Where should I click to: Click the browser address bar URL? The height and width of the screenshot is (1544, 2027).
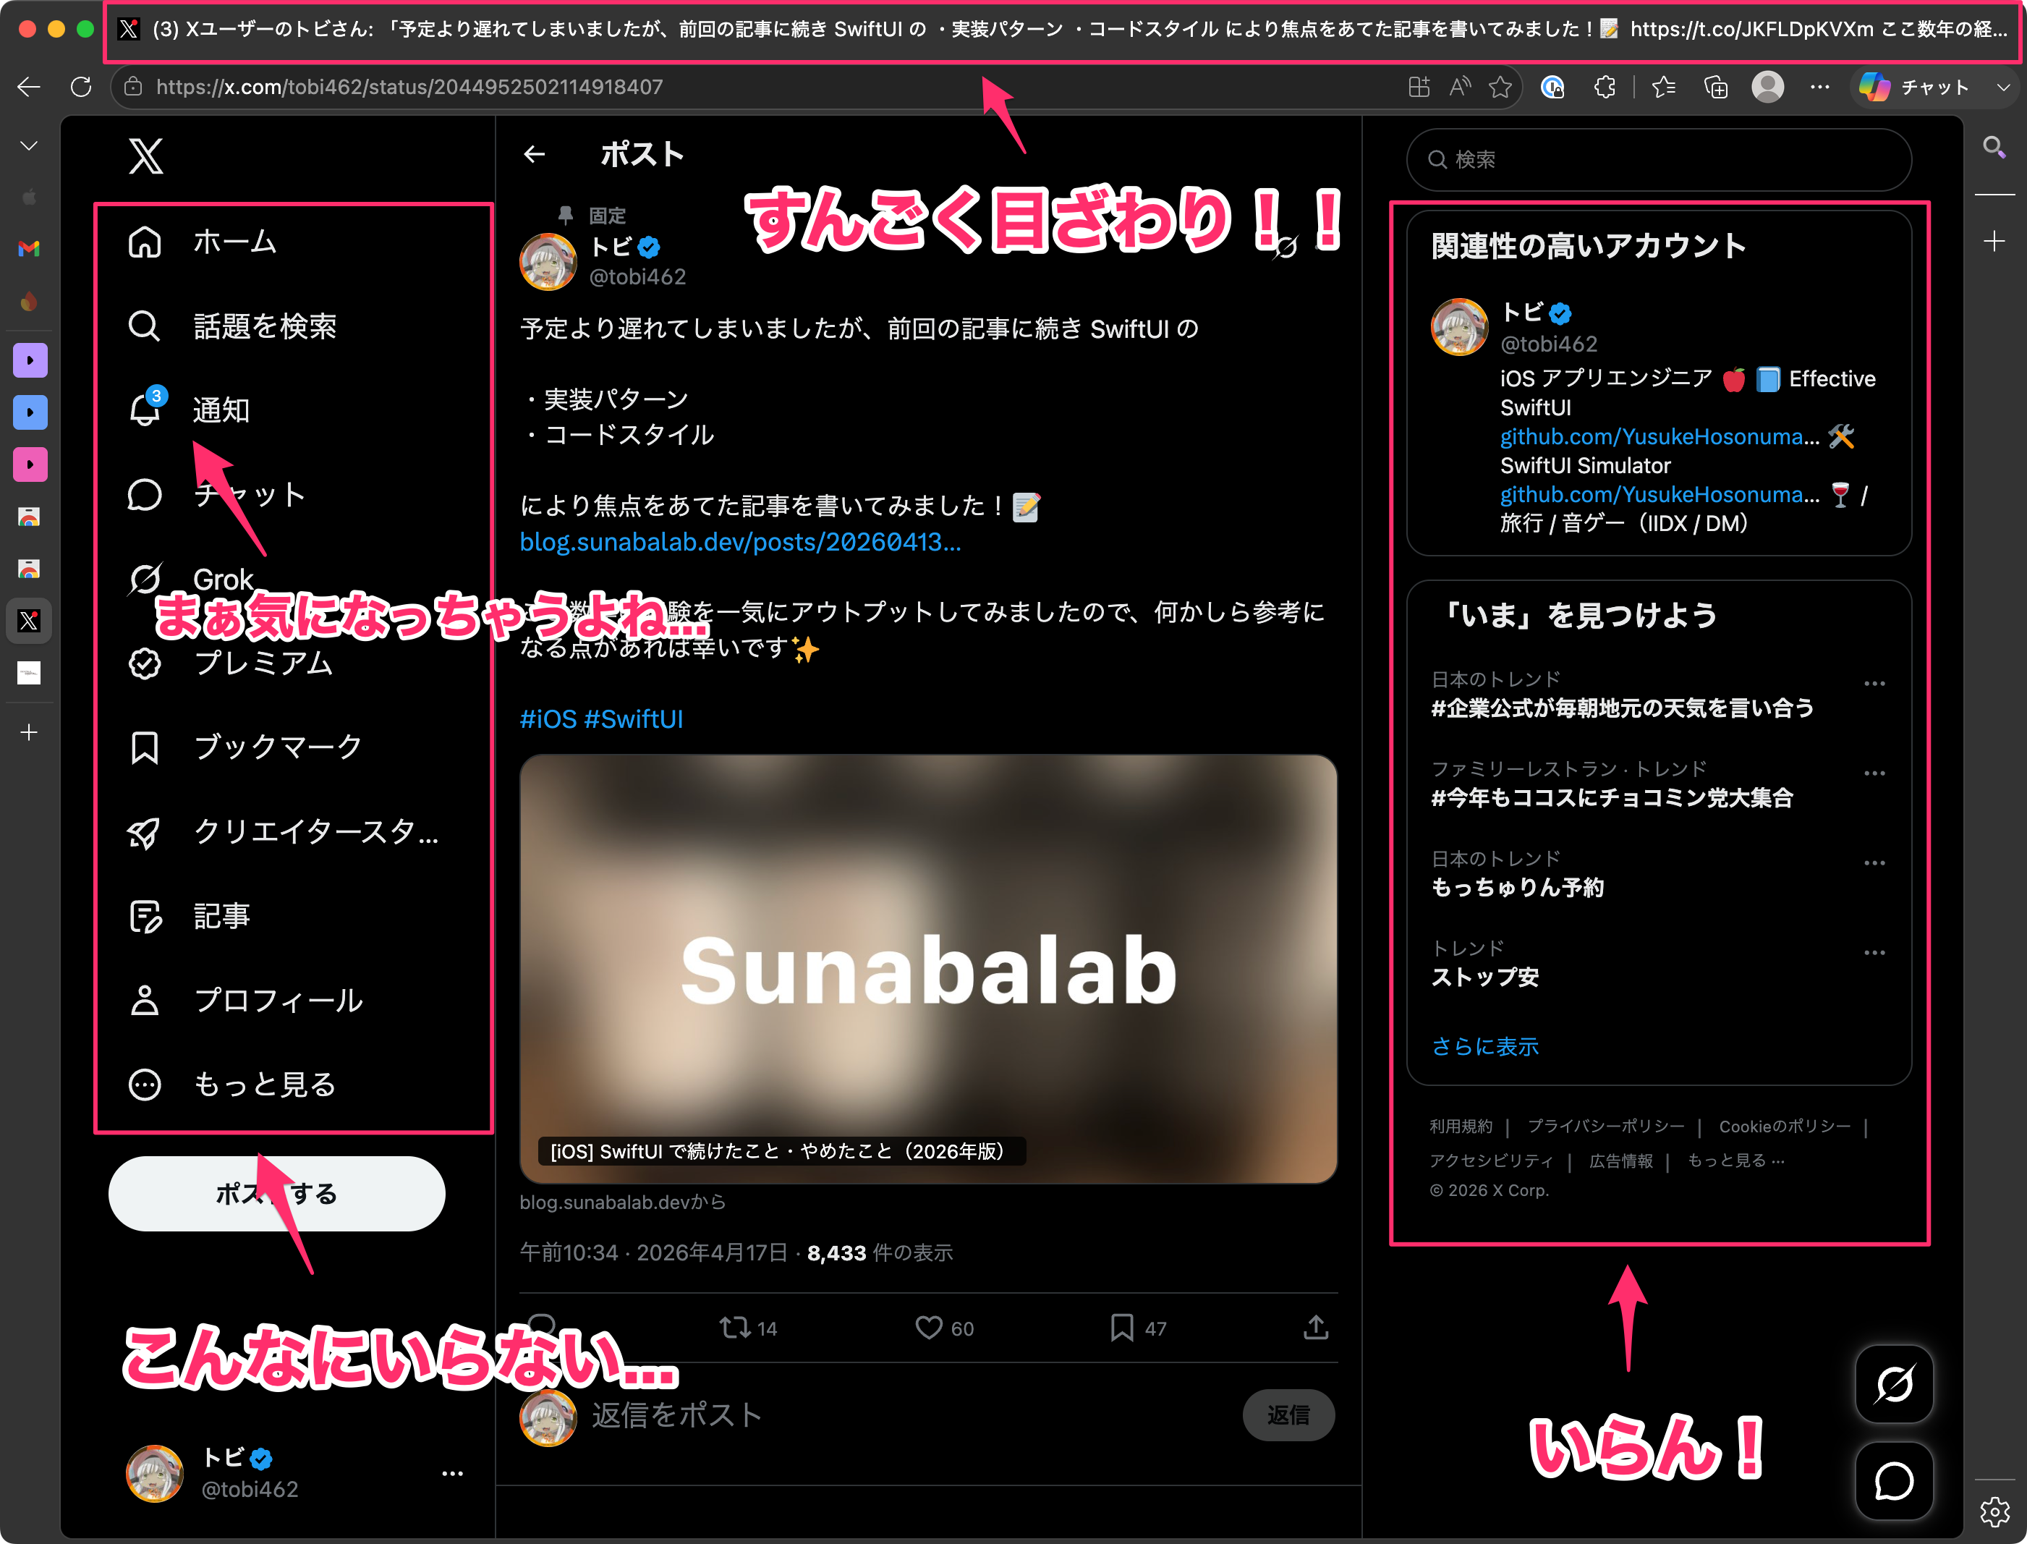point(409,88)
